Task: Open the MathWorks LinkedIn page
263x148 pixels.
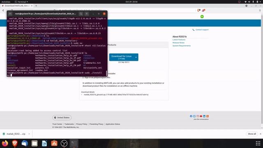Action: (204, 116)
